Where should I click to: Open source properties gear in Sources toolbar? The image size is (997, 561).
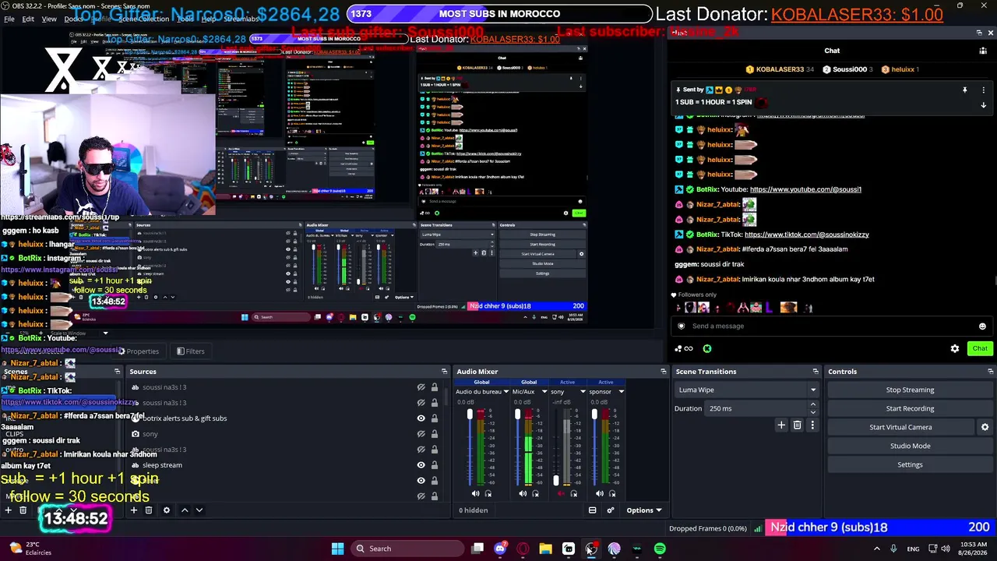pyautogui.click(x=166, y=510)
